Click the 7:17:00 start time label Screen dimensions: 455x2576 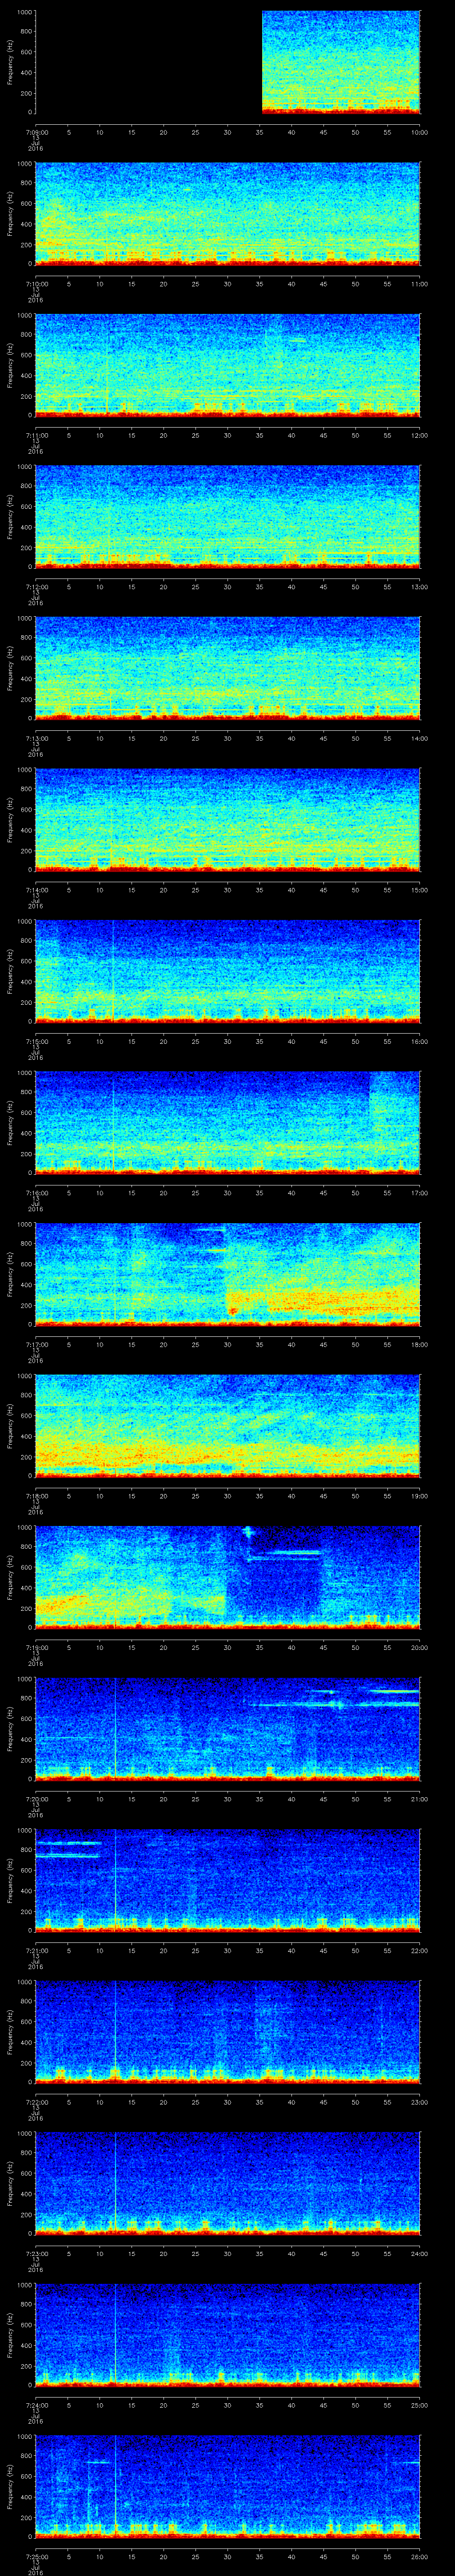click(36, 1344)
